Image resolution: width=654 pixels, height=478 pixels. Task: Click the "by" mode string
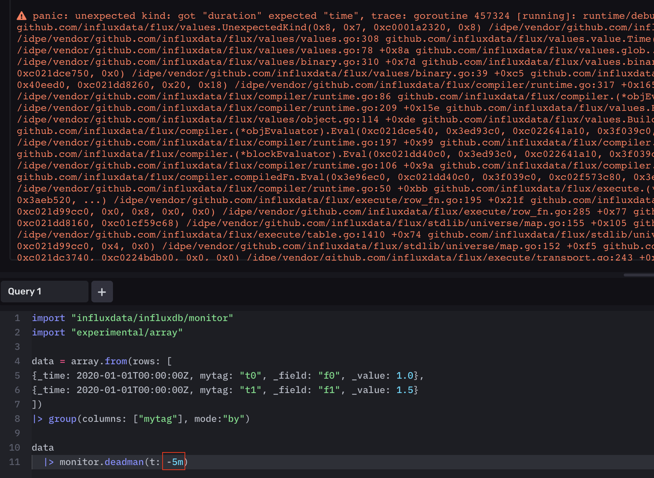pos(234,419)
